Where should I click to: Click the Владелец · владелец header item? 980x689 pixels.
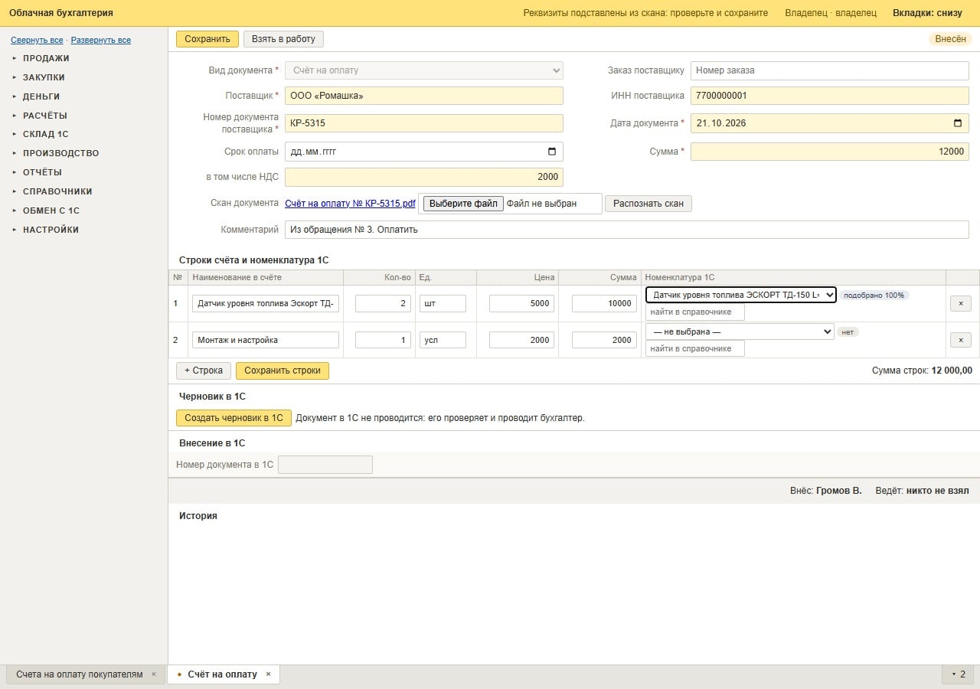(x=831, y=13)
